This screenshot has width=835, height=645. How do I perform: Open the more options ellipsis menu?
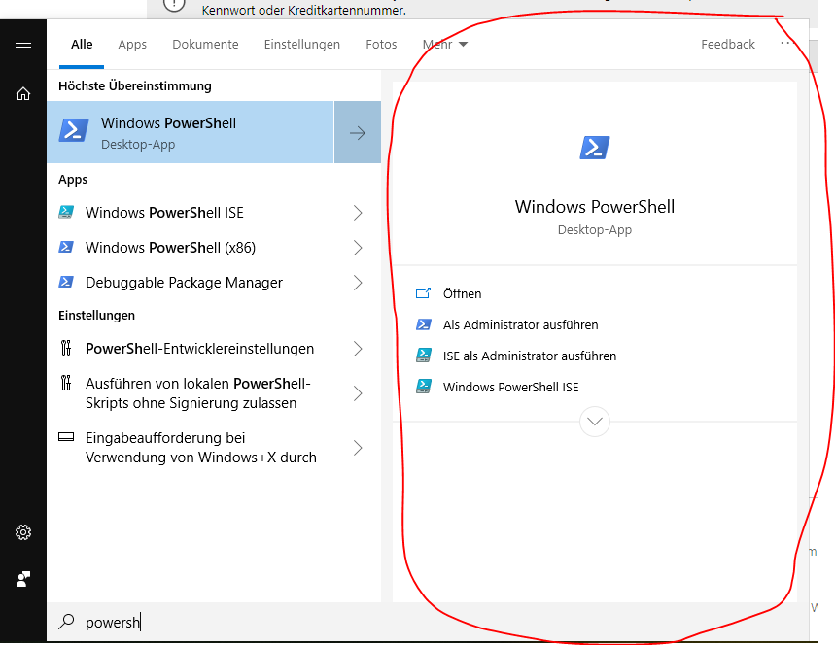tap(787, 44)
